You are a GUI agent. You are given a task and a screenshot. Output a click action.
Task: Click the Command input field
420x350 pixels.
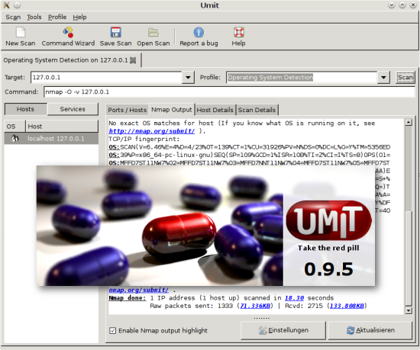229,92
